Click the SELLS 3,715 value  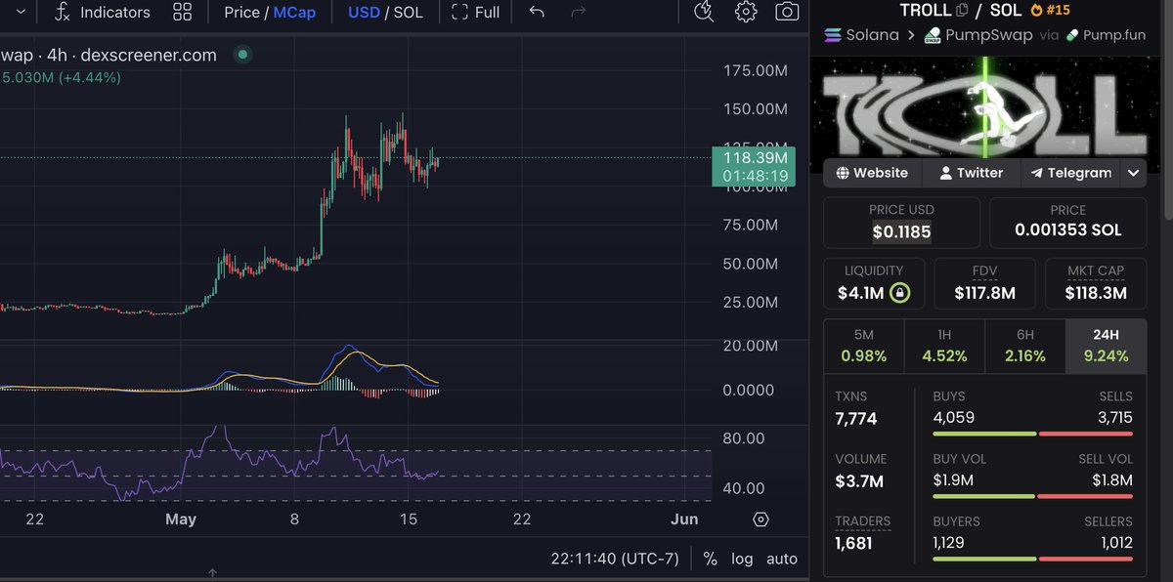click(x=1115, y=417)
